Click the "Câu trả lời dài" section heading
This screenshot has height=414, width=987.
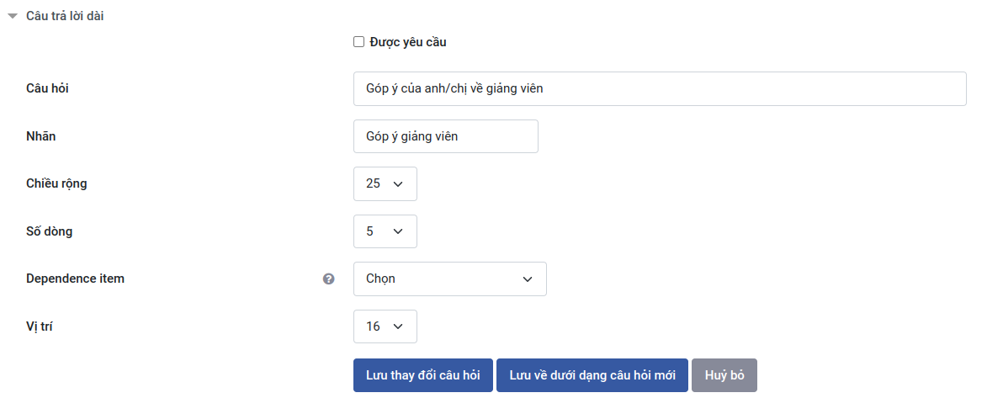[x=65, y=16]
